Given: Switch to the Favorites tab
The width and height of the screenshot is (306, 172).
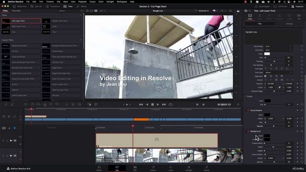Looking at the screenshot, I should coord(16,11).
